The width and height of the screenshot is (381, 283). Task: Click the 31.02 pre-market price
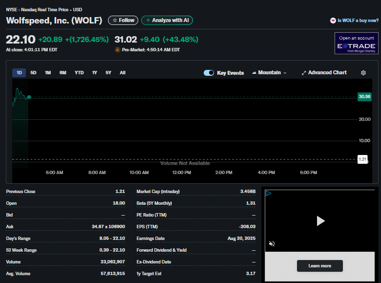126,40
